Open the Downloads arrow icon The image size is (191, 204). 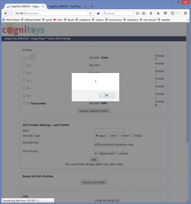coord(151,13)
